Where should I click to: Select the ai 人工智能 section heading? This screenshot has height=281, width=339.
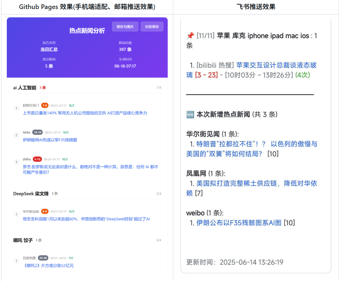[25, 88]
